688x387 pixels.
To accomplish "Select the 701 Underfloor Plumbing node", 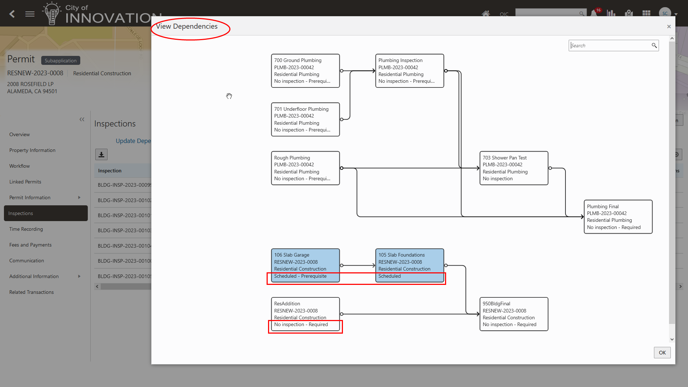I will pyautogui.click(x=305, y=119).
